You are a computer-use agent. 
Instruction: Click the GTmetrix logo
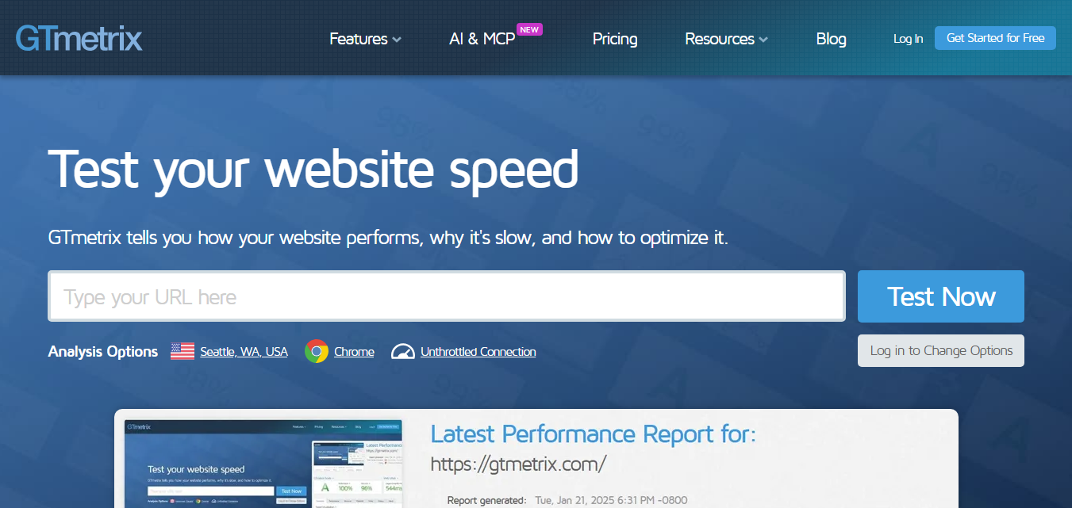point(79,38)
